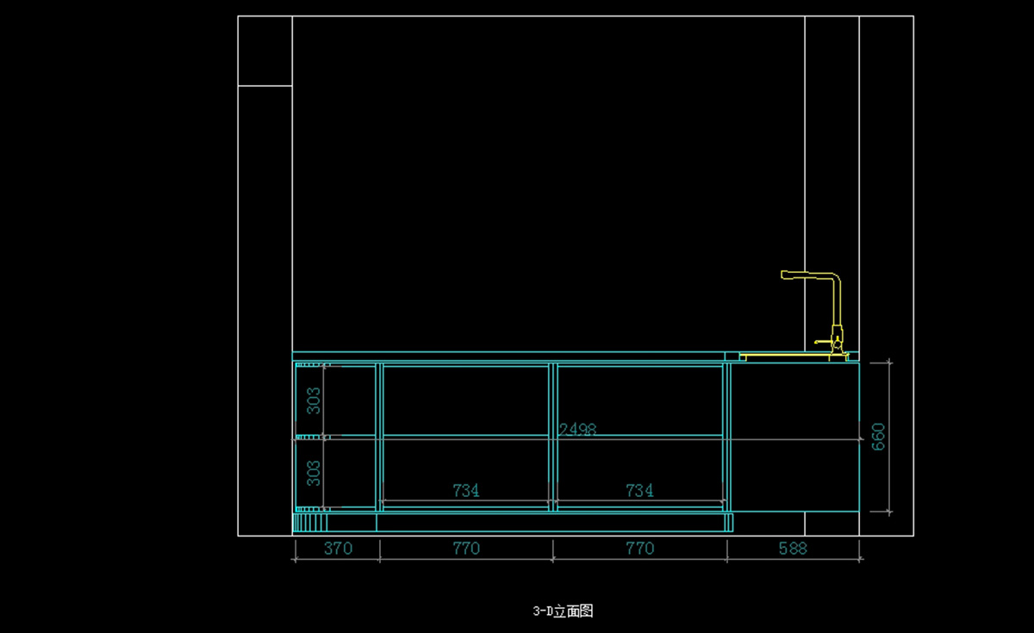Select the right 734 dimension text
Screen dimensions: 1034x633
coord(639,491)
